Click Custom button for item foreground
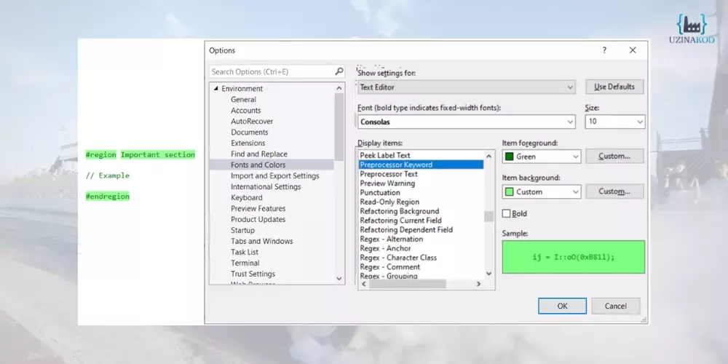Viewport: 728px width, 364px height. pos(614,157)
